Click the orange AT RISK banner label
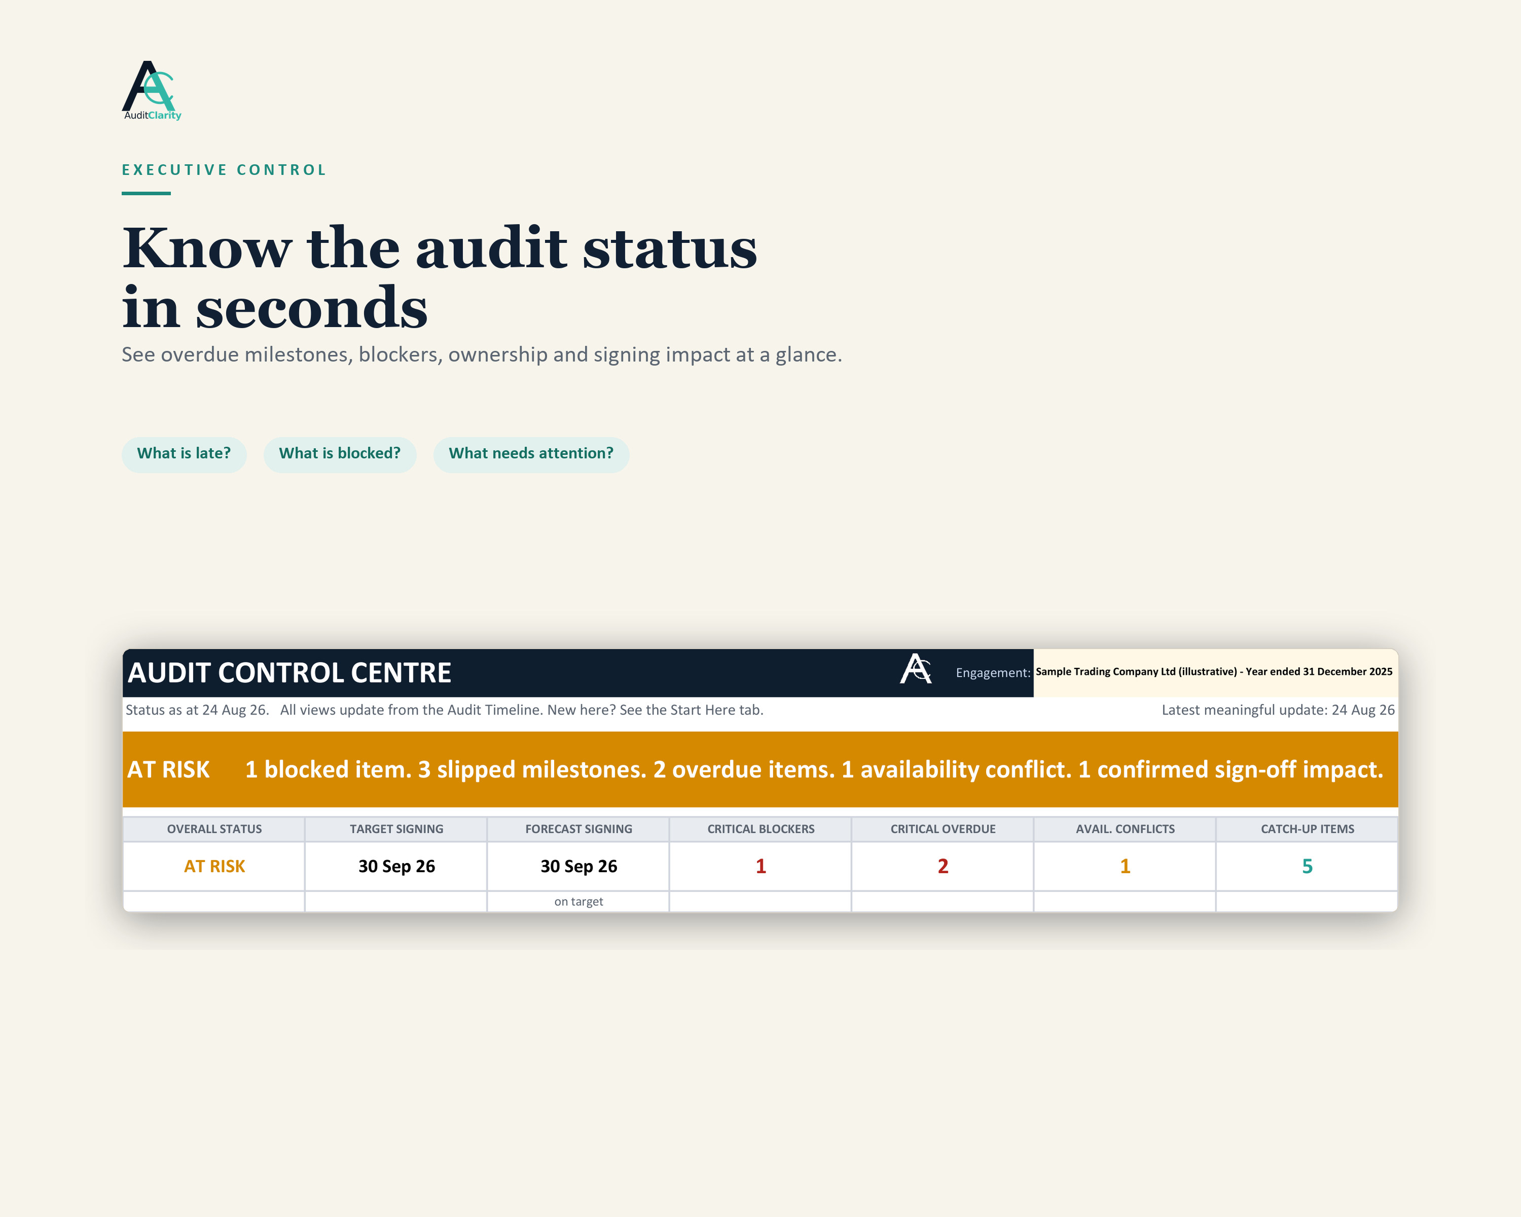This screenshot has width=1521, height=1217. tap(169, 769)
